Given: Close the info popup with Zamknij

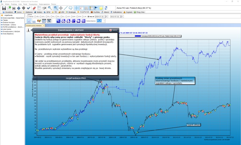Looking at the screenshot, I should click(x=113, y=30).
